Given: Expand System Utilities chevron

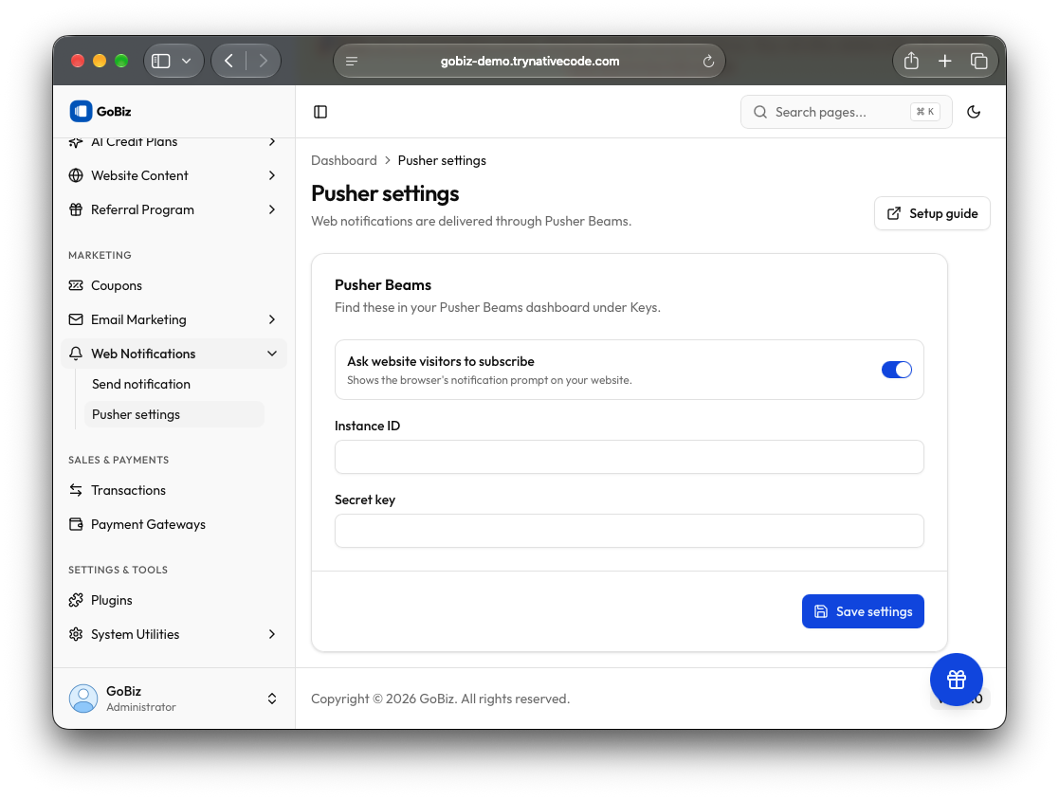Looking at the screenshot, I should click(272, 634).
